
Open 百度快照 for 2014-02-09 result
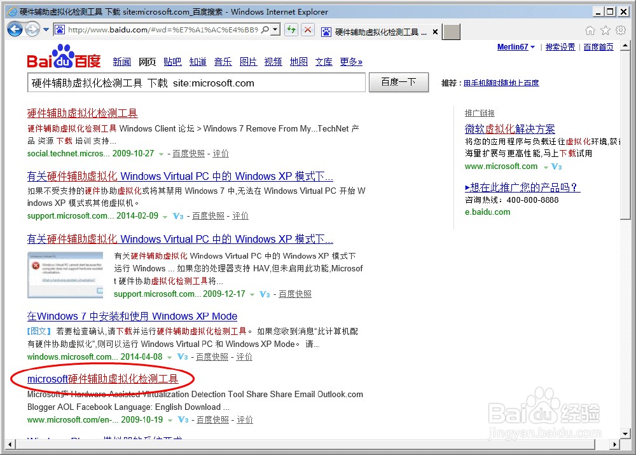(x=208, y=216)
